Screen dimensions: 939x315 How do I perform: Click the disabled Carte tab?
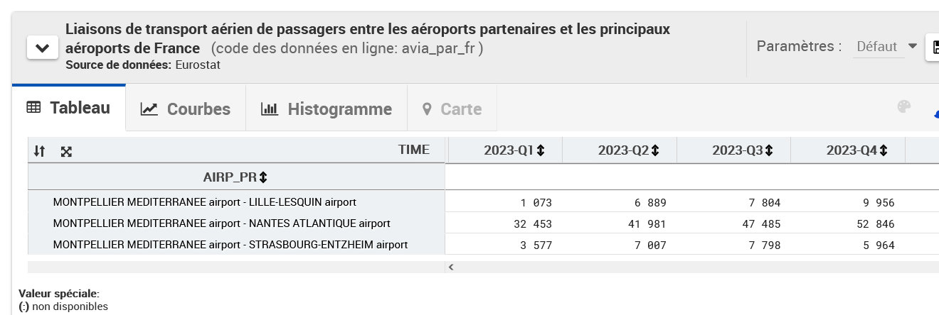(x=452, y=109)
